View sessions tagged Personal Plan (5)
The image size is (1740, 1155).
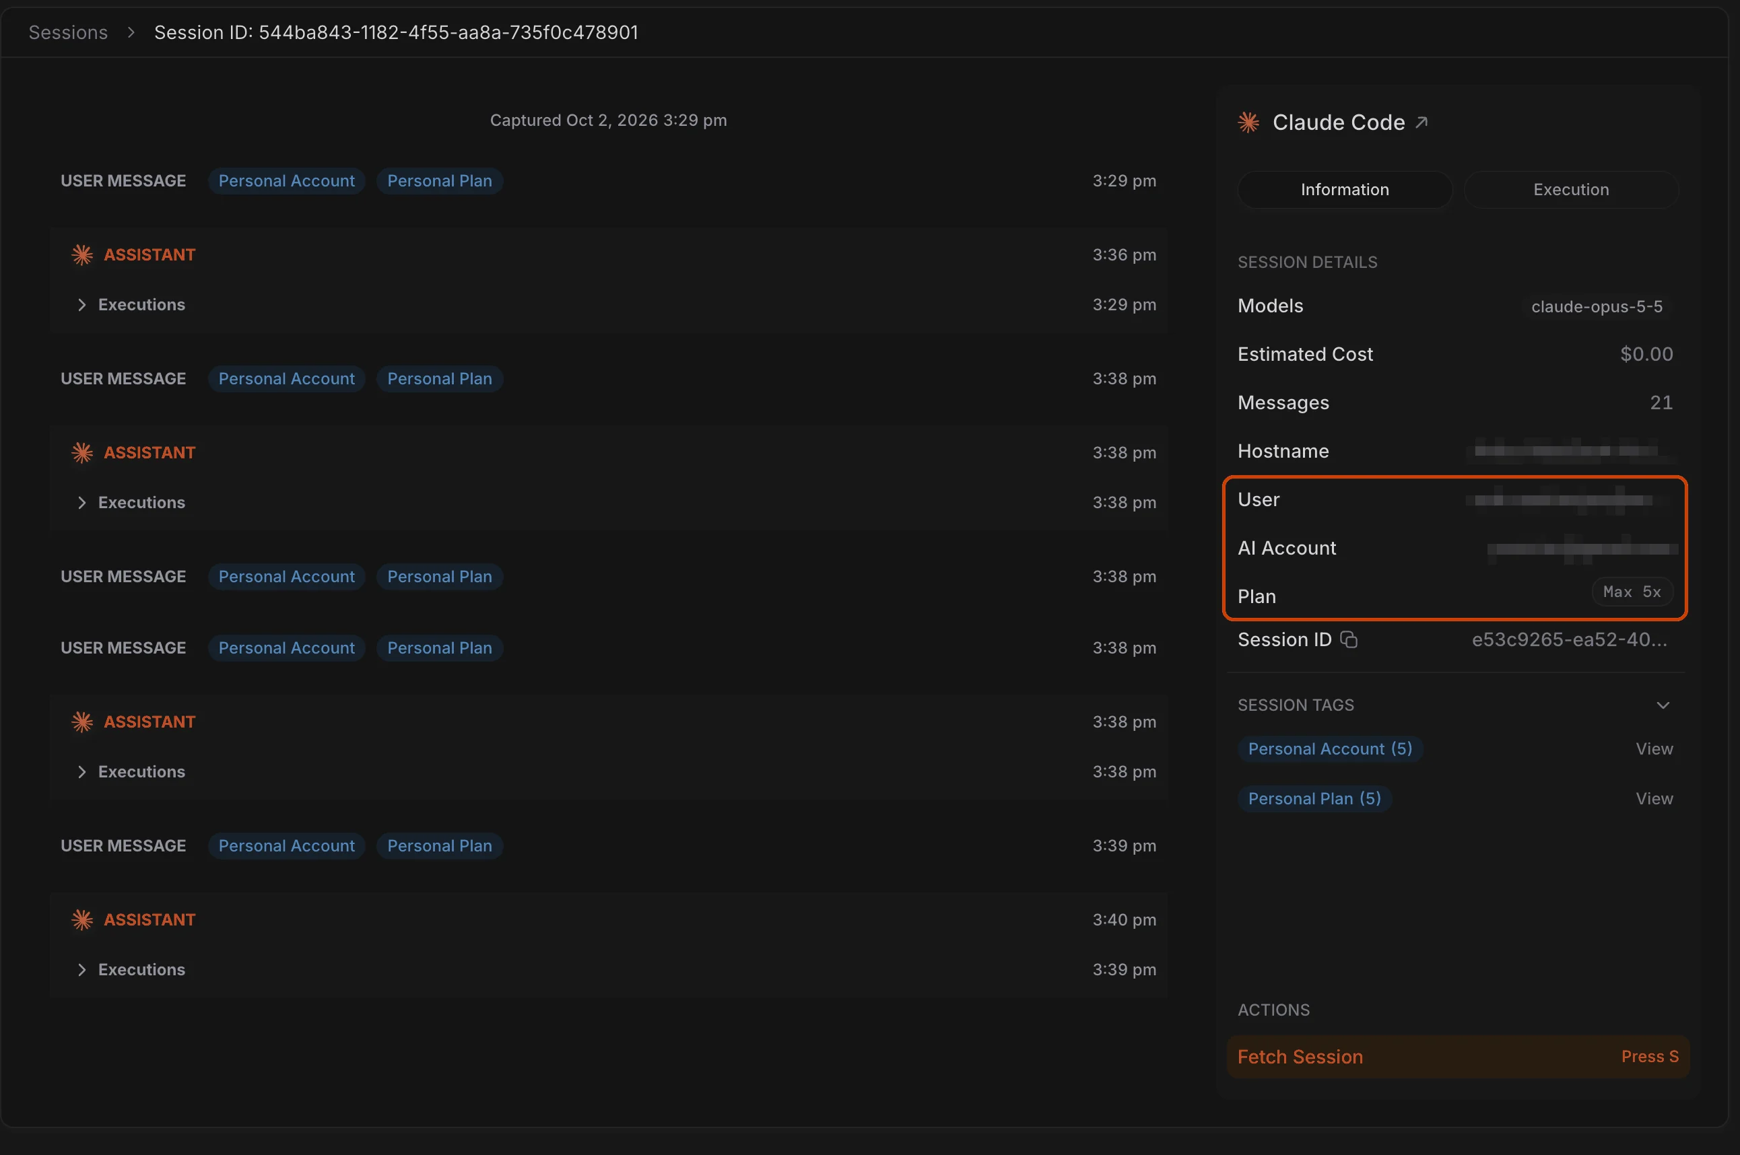click(1654, 798)
